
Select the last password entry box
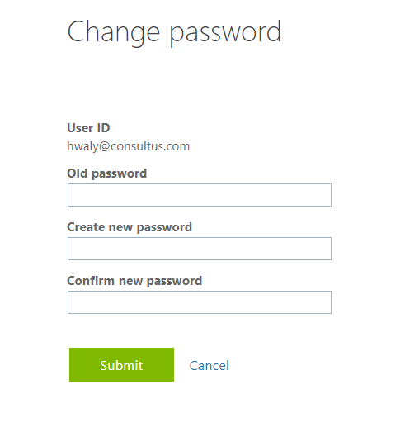coord(200,302)
